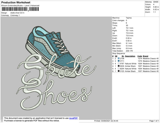
Task: Click the Machine value Tajima
Action: pyautogui.click(x=129, y=18)
